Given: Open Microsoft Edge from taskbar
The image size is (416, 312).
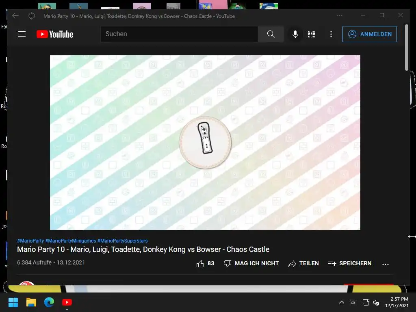Looking at the screenshot, I should pos(49,302).
